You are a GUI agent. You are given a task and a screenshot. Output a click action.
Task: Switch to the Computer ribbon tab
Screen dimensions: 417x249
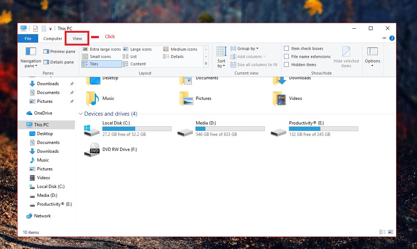pyautogui.click(x=53, y=38)
